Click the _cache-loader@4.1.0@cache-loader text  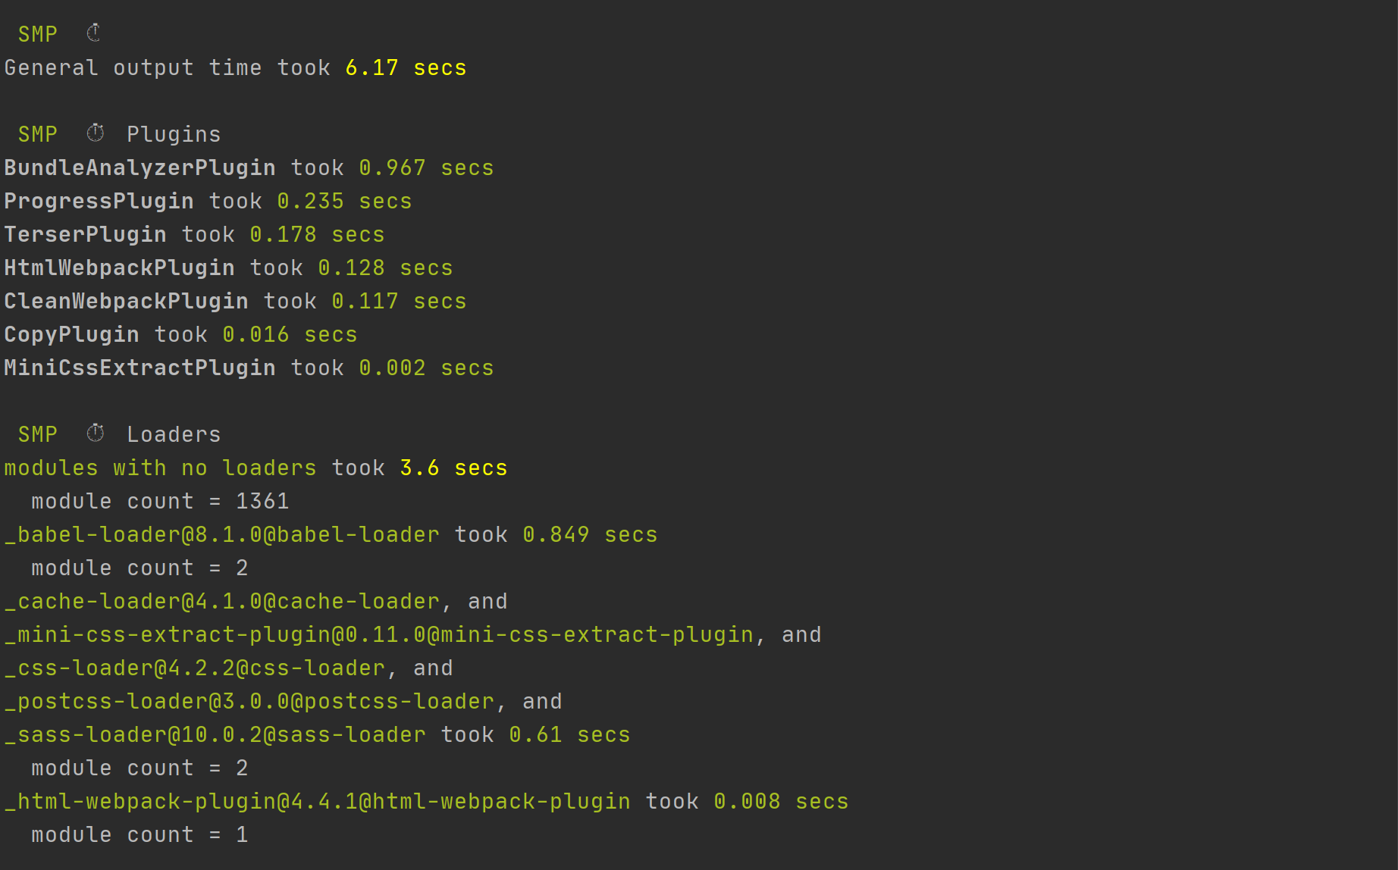(222, 601)
